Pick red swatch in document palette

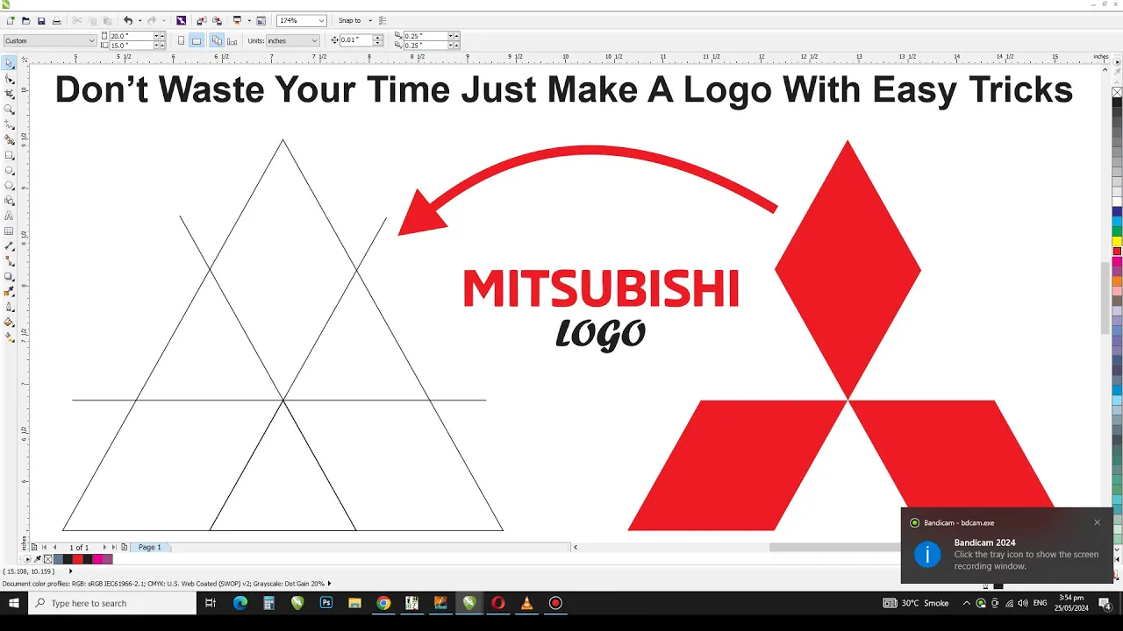78,559
